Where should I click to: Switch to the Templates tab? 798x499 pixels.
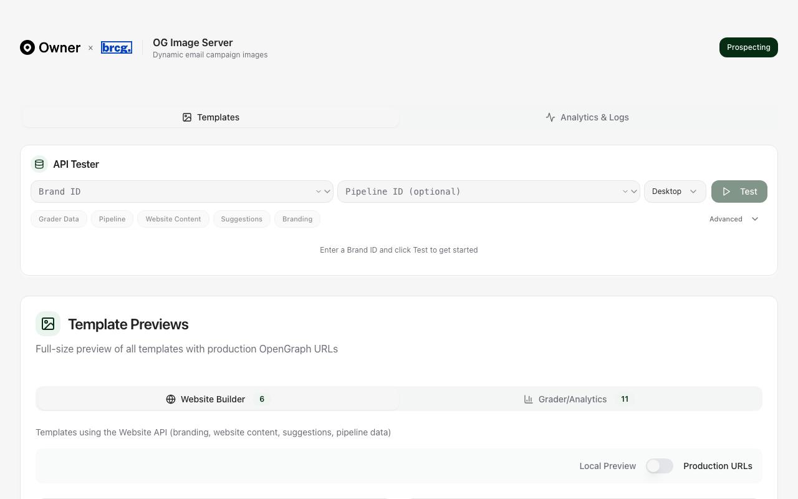point(211,117)
